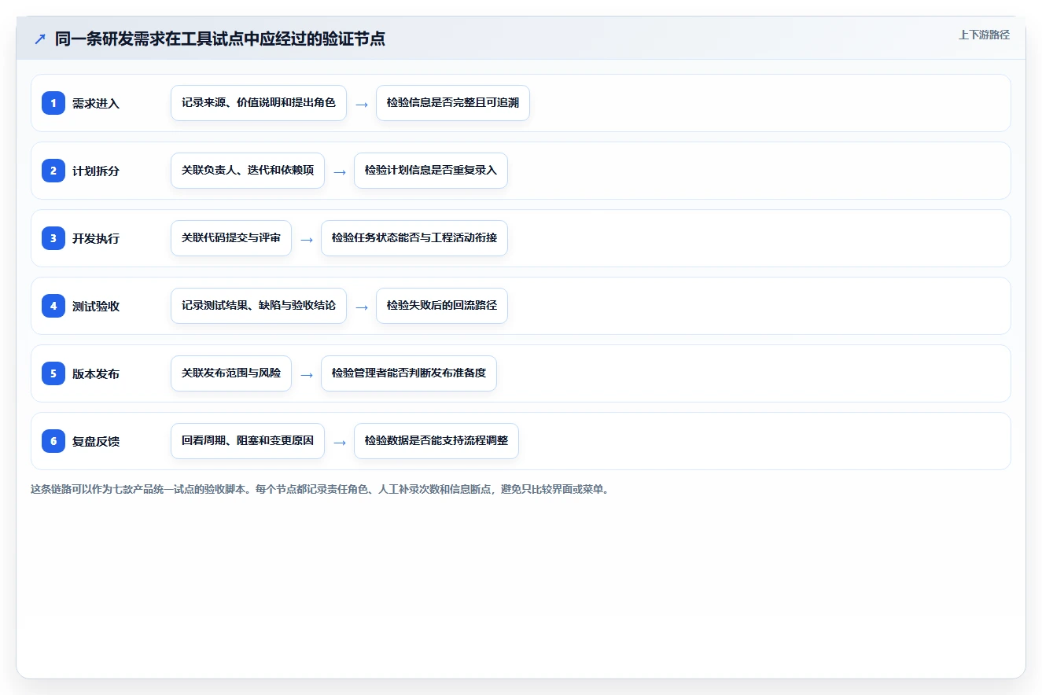Click the 关联发布范围与风险 box
1042x695 pixels.
point(231,373)
